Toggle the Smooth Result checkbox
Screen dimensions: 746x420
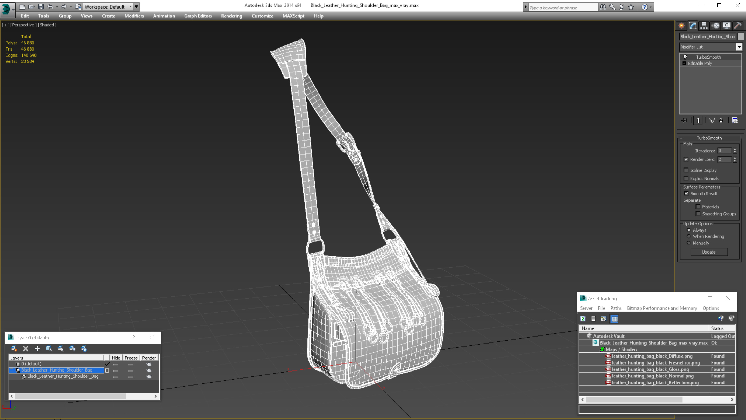pos(686,194)
